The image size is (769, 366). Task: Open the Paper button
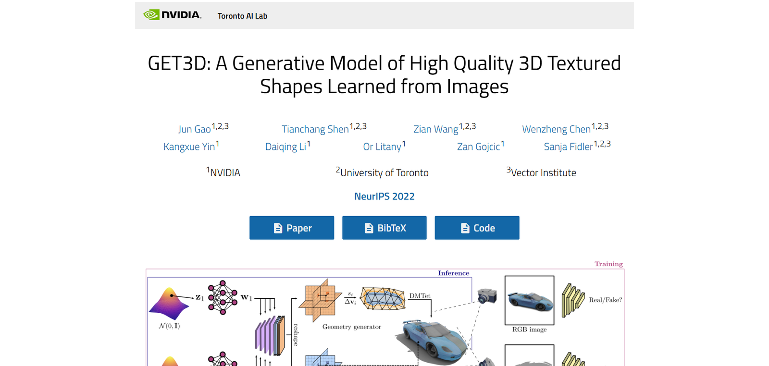[292, 228]
